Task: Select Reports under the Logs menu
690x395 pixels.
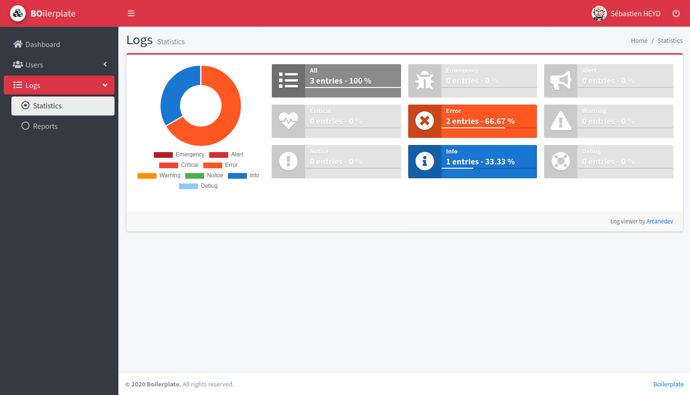Action: pyautogui.click(x=45, y=126)
